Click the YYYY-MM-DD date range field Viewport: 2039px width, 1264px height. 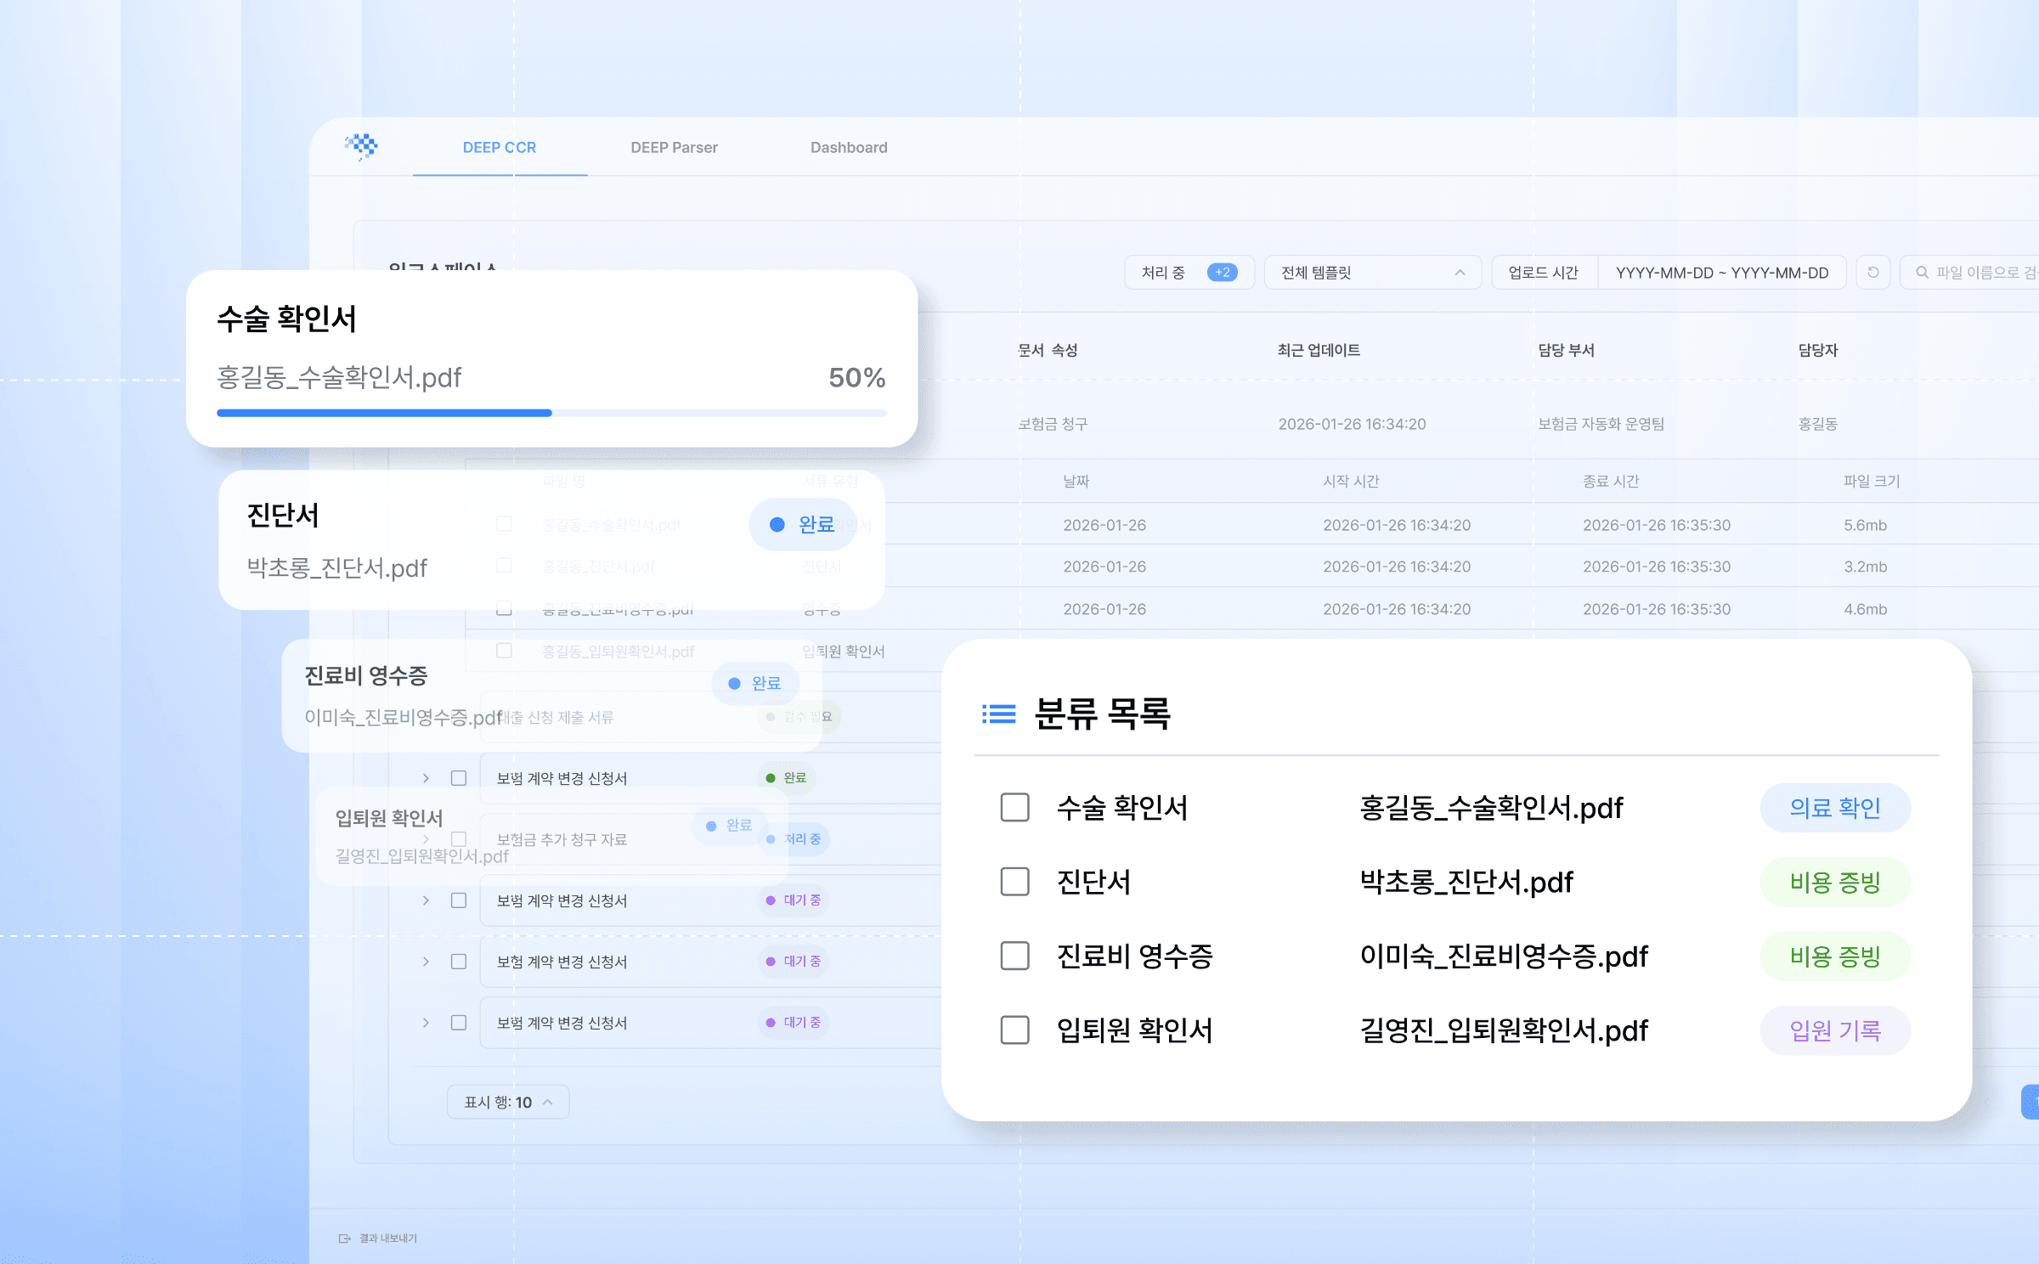(x=1721, y=273)
